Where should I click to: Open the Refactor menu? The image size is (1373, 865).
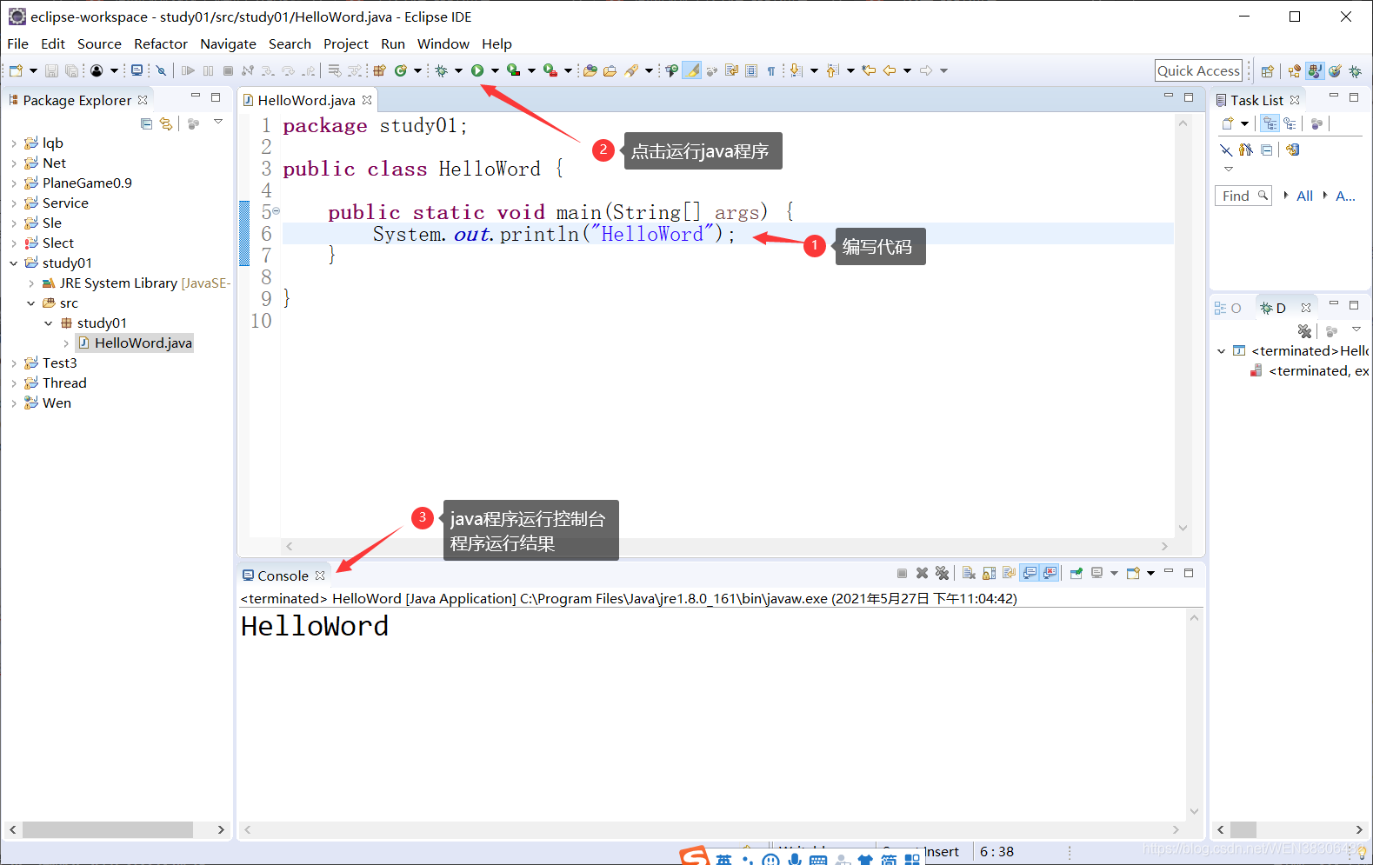161,43
